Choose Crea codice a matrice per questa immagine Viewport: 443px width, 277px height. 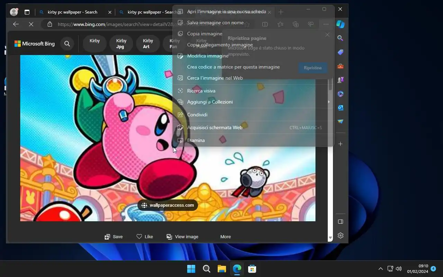pos(253,67)
